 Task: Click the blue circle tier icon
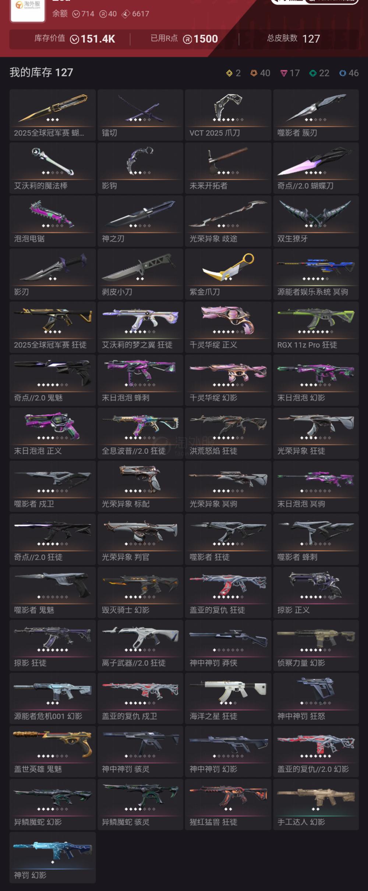pos(343,73)
